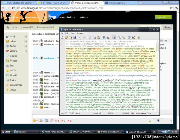Viewport: 180px width, 140px height.
Task: Switch to Anime-Manga taskbar window
Action: click(x=53, y=132)
